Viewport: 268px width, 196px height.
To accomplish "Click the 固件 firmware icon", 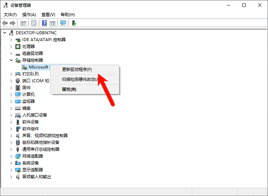I will 18,88.
